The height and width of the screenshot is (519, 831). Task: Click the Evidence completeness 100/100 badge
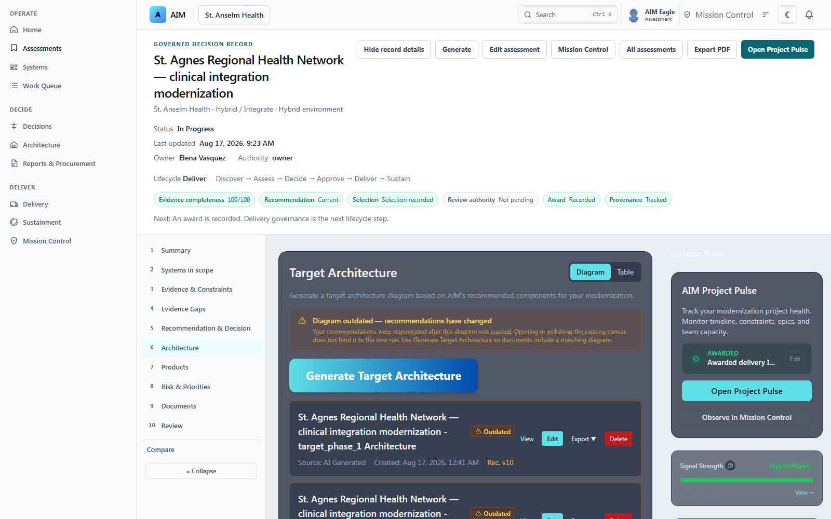[205, 200]
